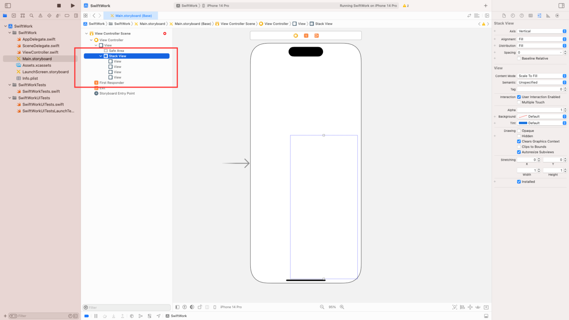Stop the running SwiftWork app
Screen dimensions: 569x320
pos(59,5)
